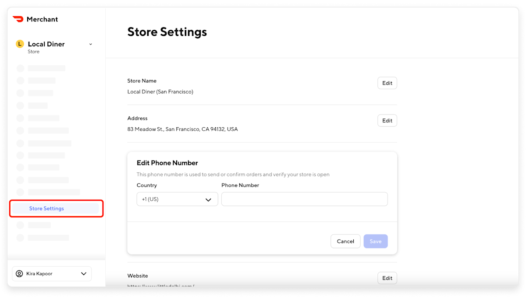Expand the Local Diner store switcher chevron
This screenshot has height=300, width=526.
[x=91, y=44]
